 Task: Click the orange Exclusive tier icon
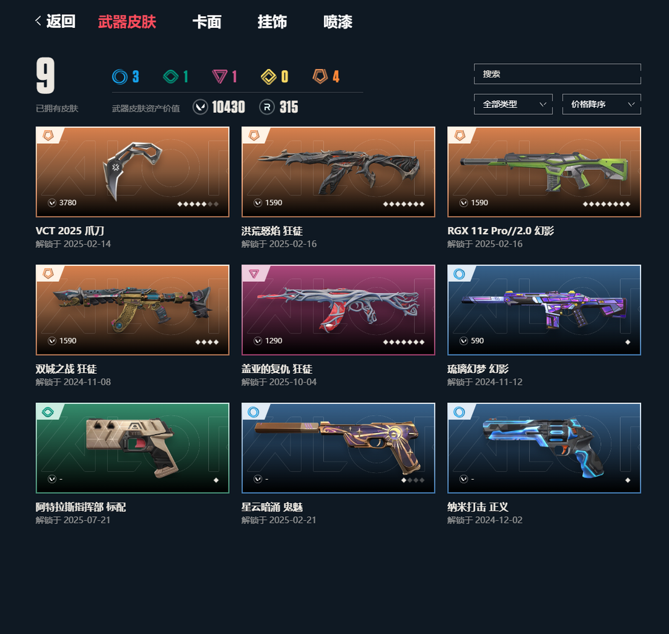320,76
